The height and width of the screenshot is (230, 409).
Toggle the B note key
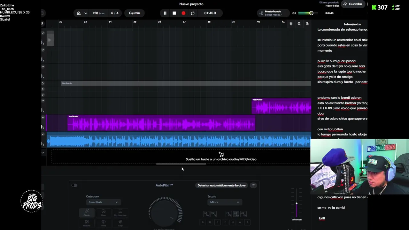[247, 222]
